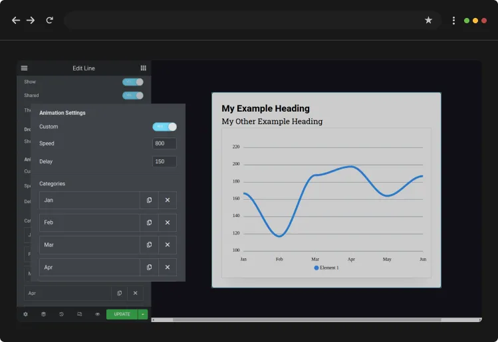Duplicate the Mar category
Image resolution: width=498 pixels, height=342 pixels.
point(149,245)
